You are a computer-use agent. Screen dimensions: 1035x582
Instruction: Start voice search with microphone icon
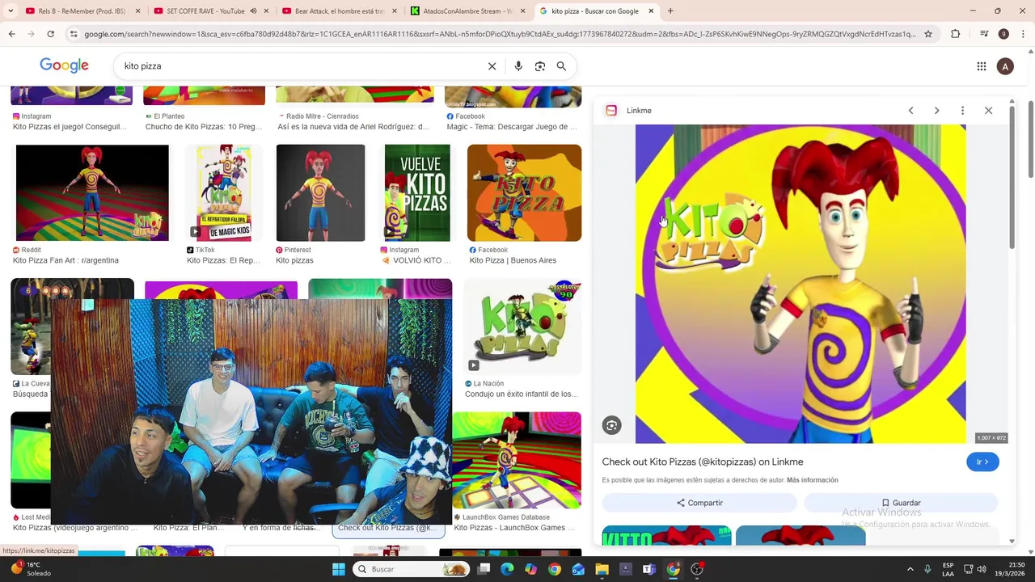(x=518, y=66)
